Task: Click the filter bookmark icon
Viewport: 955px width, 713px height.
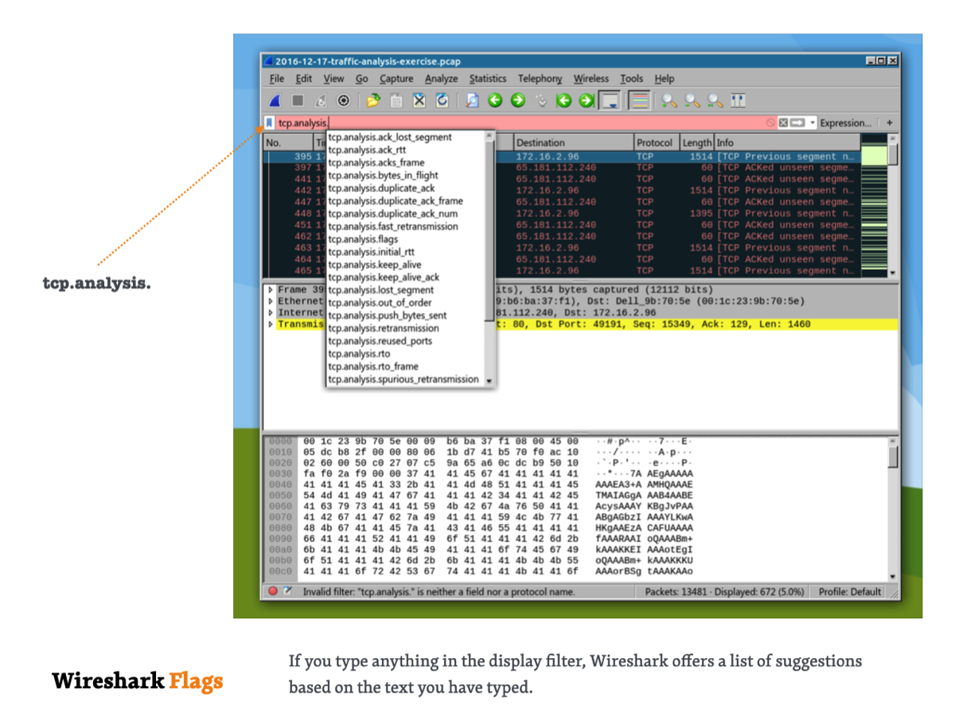Action: (x=270, y=123)
